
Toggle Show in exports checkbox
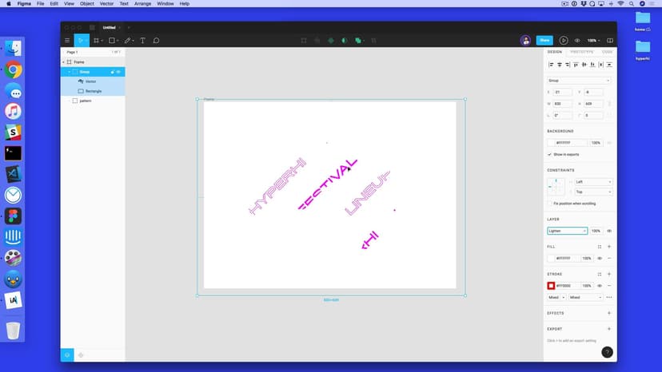click(x=550, y=154)
